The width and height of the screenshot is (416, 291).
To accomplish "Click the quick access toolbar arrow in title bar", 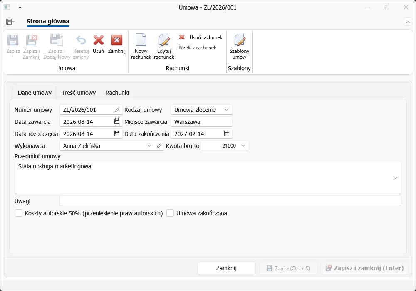I will [x=20, y=7].
